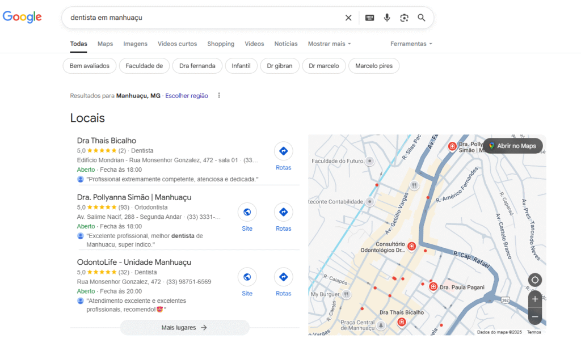This screenshot has width=581, height=347.
Task: Click the Locais heading
Action: pyautogui.click(x=87, y=118)
